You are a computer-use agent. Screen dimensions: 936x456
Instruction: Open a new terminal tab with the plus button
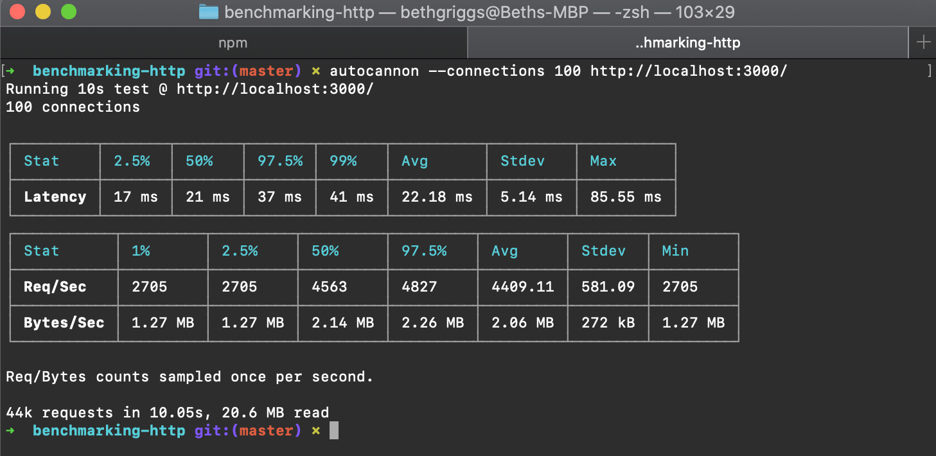tap(924, 42)
